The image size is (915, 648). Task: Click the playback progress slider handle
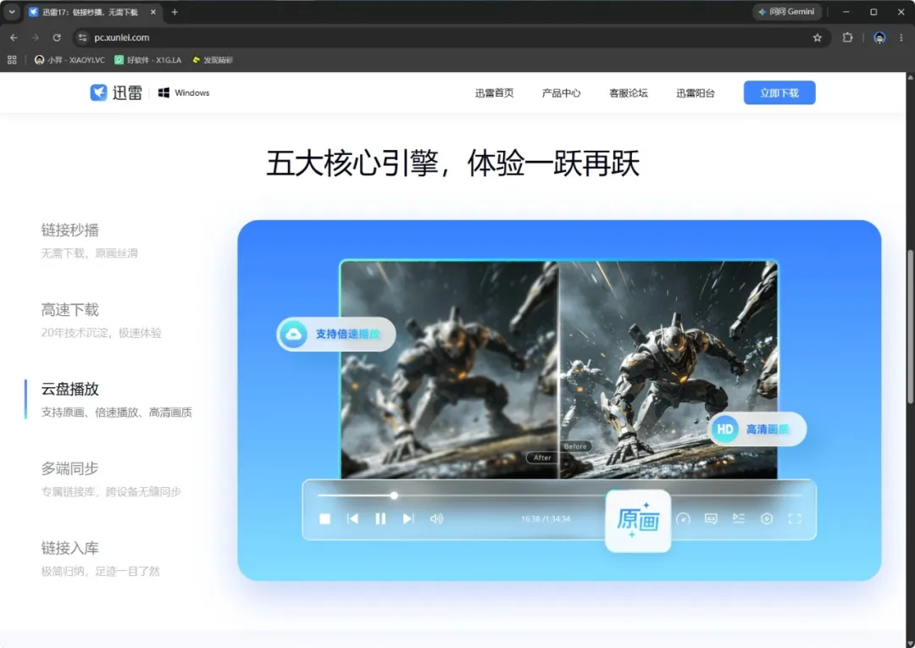pyautogui.click(x=394, y=496)
